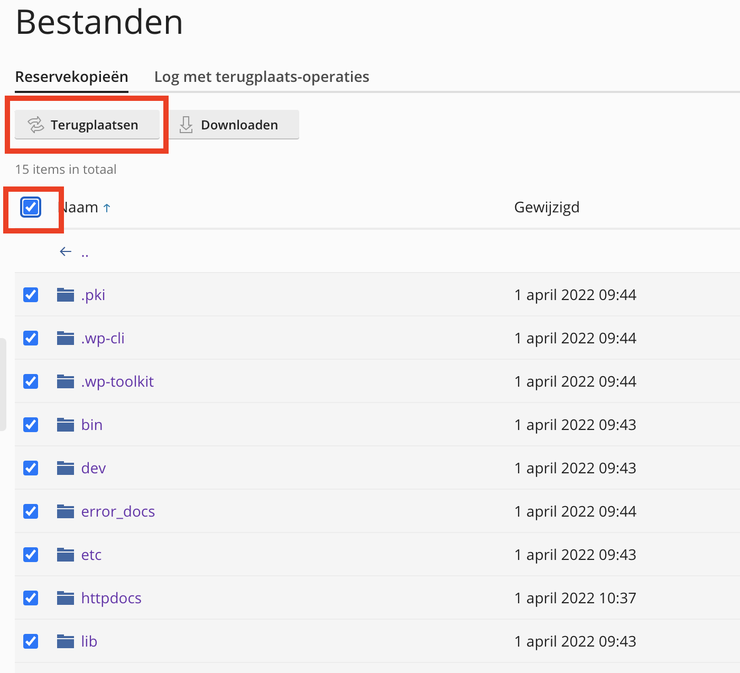Click the folder icon beside error_docs
Screen dimensions: 740x673
pos(66,511)
